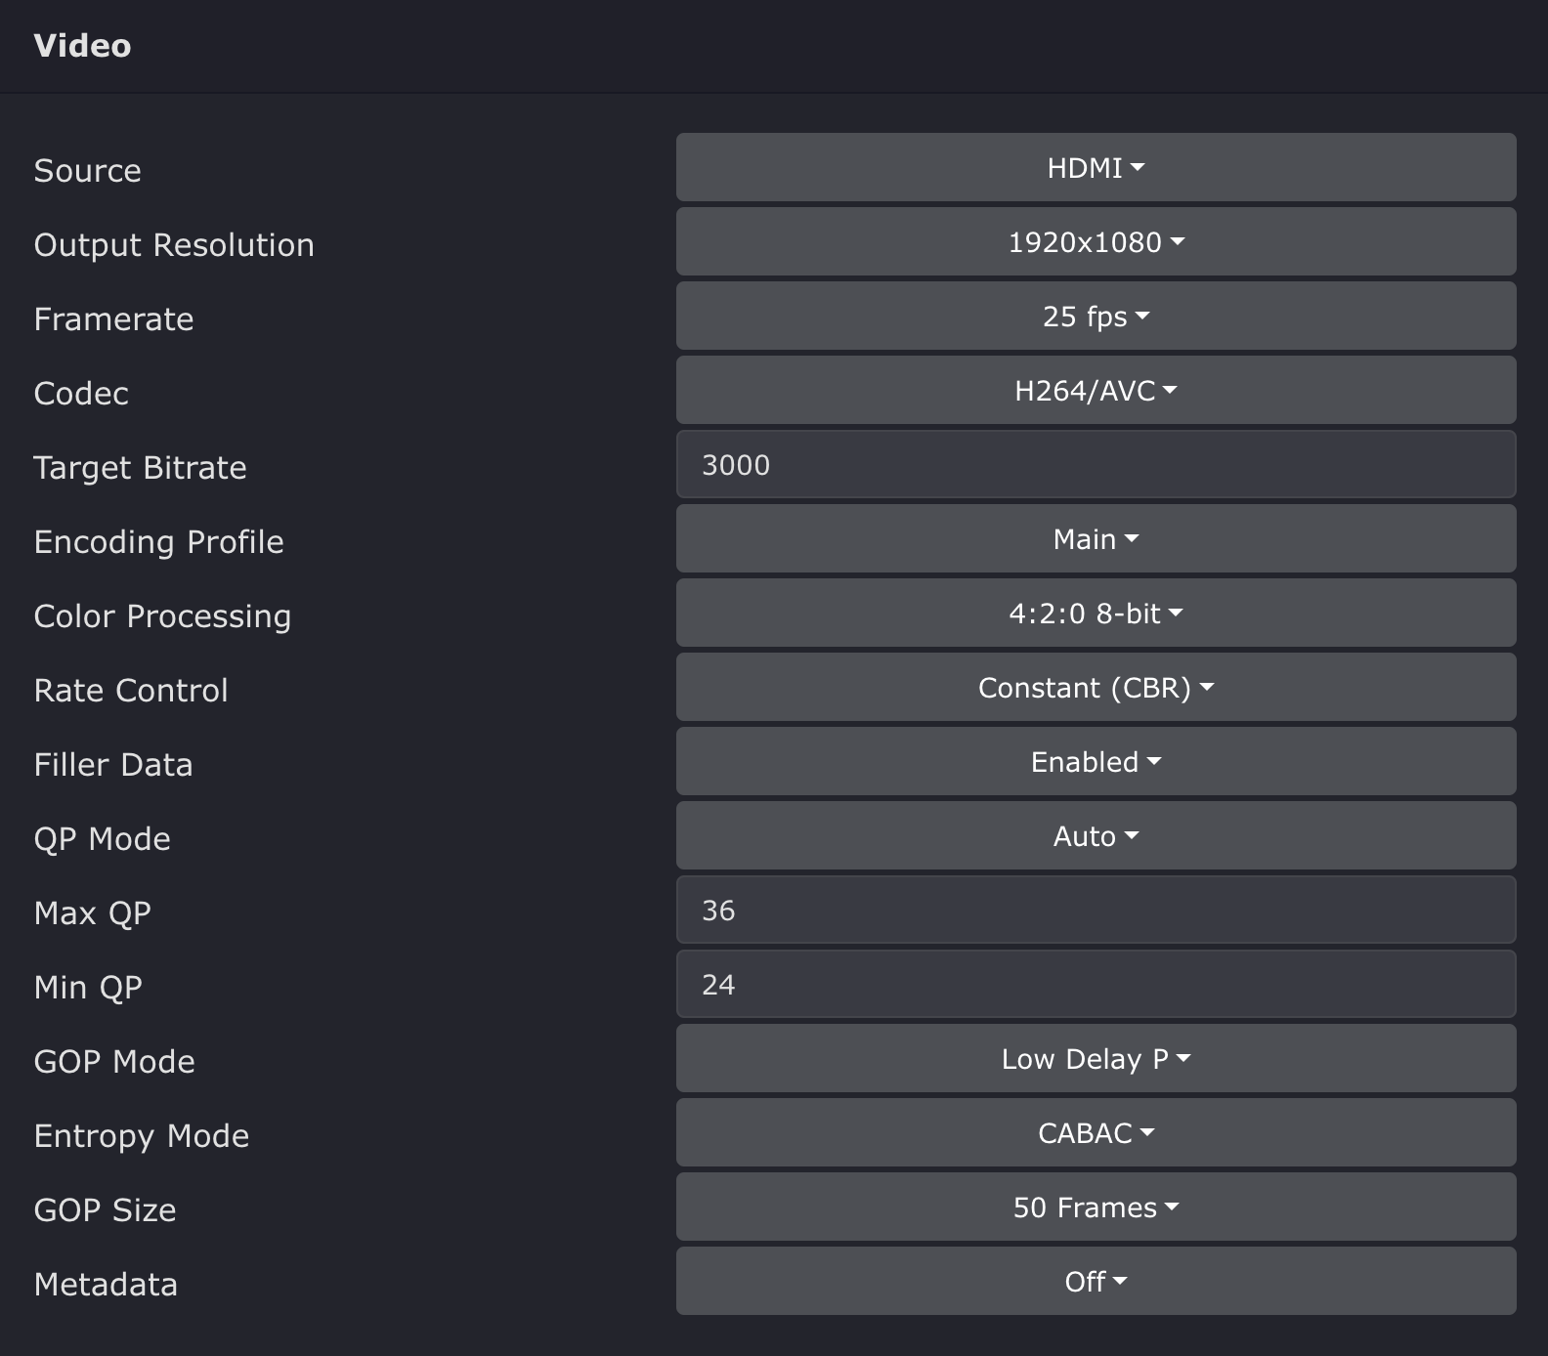Open the QP Mode Auto dropdown
This screenshot has width=1548, height=1356.
[x=1096, y=836]
